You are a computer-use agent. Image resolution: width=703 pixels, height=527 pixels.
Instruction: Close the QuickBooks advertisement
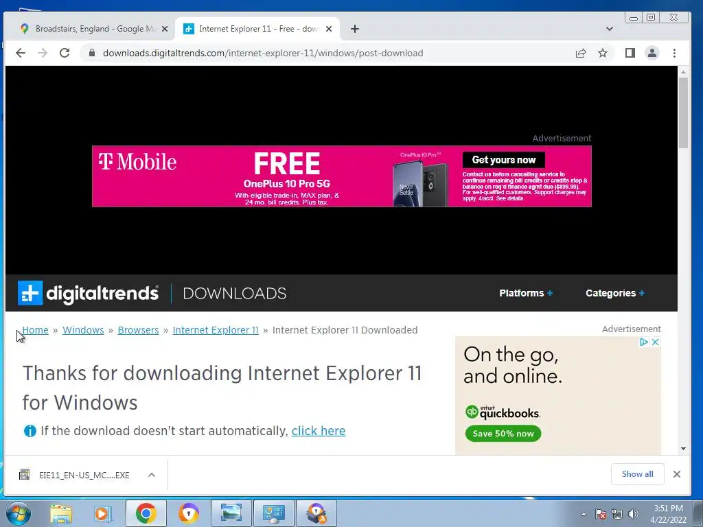tap(655, 342)
